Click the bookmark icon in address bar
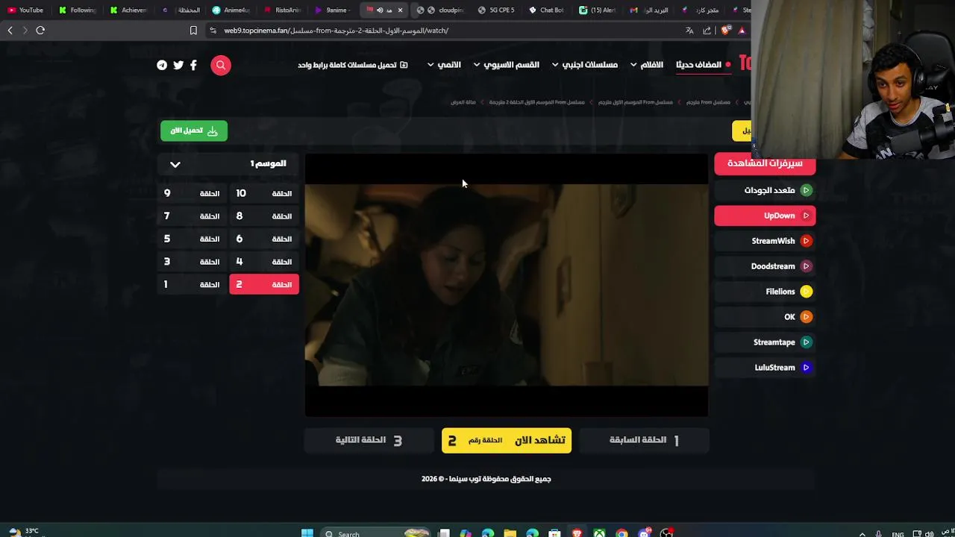 (x=193, y=31)
